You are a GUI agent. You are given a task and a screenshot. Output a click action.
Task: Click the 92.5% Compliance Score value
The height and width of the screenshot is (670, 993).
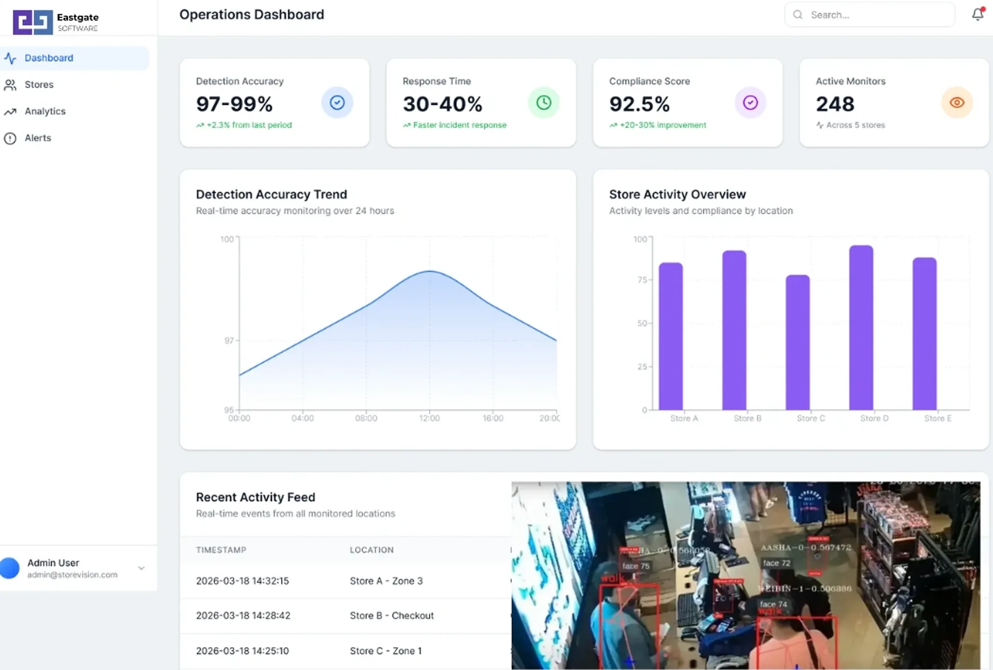639,104
